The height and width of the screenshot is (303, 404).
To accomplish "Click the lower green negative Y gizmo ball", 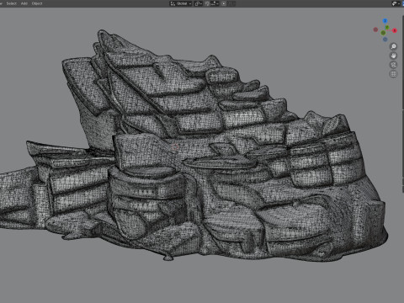I will point(383,33).
